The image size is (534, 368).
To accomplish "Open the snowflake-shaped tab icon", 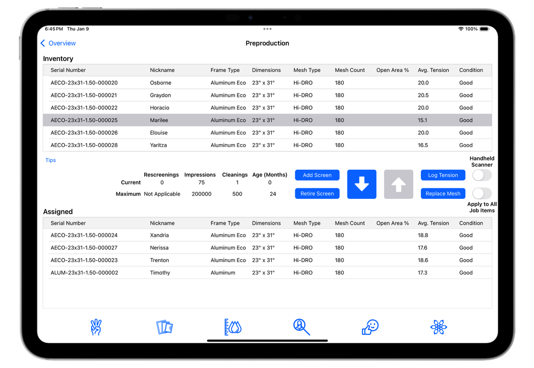I will (x=439, y=327).
